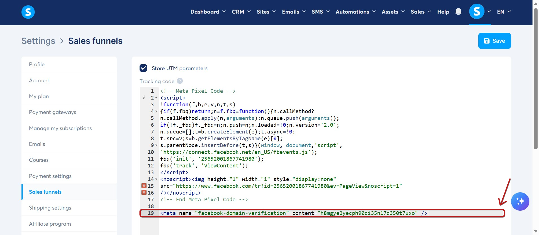
Task: Click the fbq track ViewContent line
Action: (204, 166)
